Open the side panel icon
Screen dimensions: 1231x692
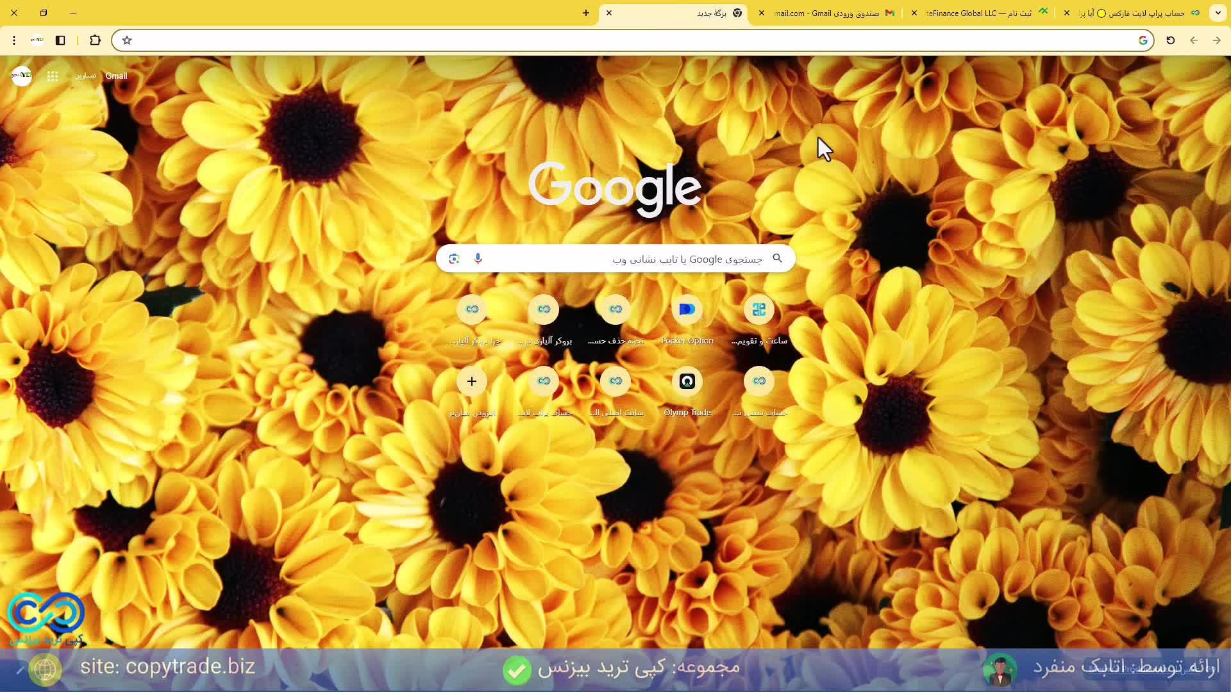[x=60, y=40]
